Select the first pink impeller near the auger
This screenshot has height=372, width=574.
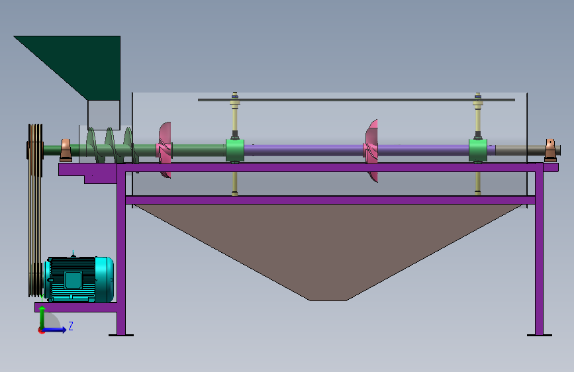(x=165, y=150)
